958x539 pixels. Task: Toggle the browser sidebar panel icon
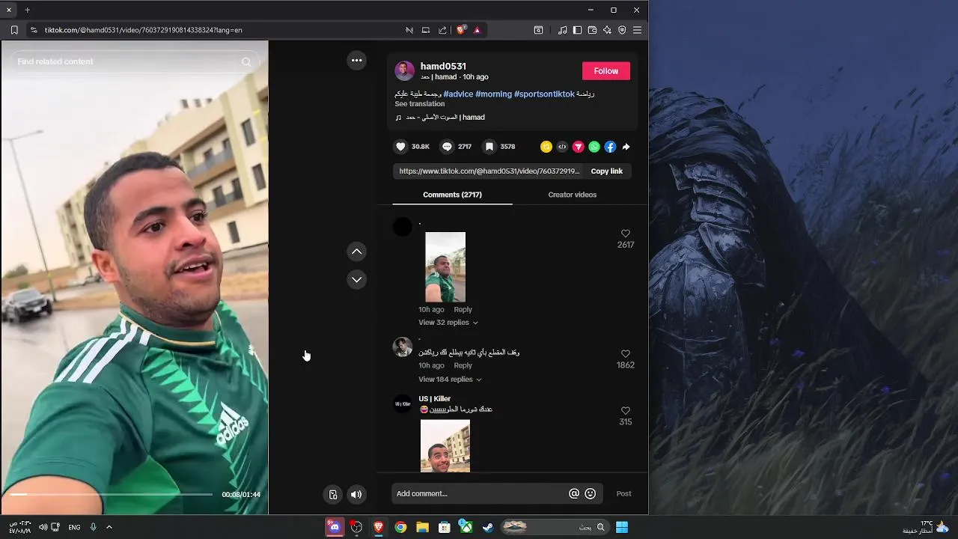tap(577, 30)
